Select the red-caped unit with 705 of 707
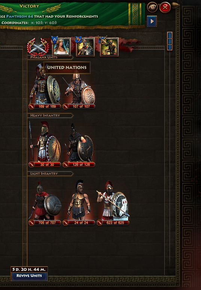Image resolution: width=201 pixels, height=290 pixels. click(x=45, y=203)
